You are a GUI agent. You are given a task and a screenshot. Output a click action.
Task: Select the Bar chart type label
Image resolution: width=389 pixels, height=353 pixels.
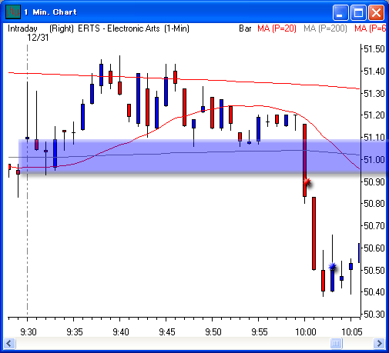tap(245, 28)
